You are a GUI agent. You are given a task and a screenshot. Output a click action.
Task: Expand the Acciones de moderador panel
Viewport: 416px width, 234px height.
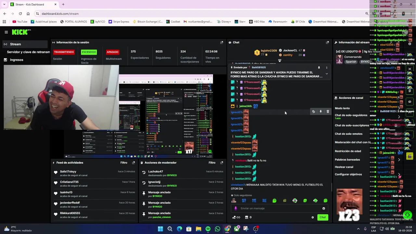(x=222, y=162)
